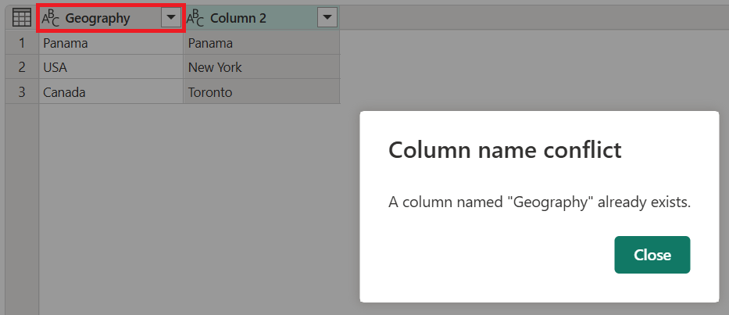Viewport: 729px width, 315px height.
Task: Open the Column 2 filter dropdown
Action: [x=327, y=18]
